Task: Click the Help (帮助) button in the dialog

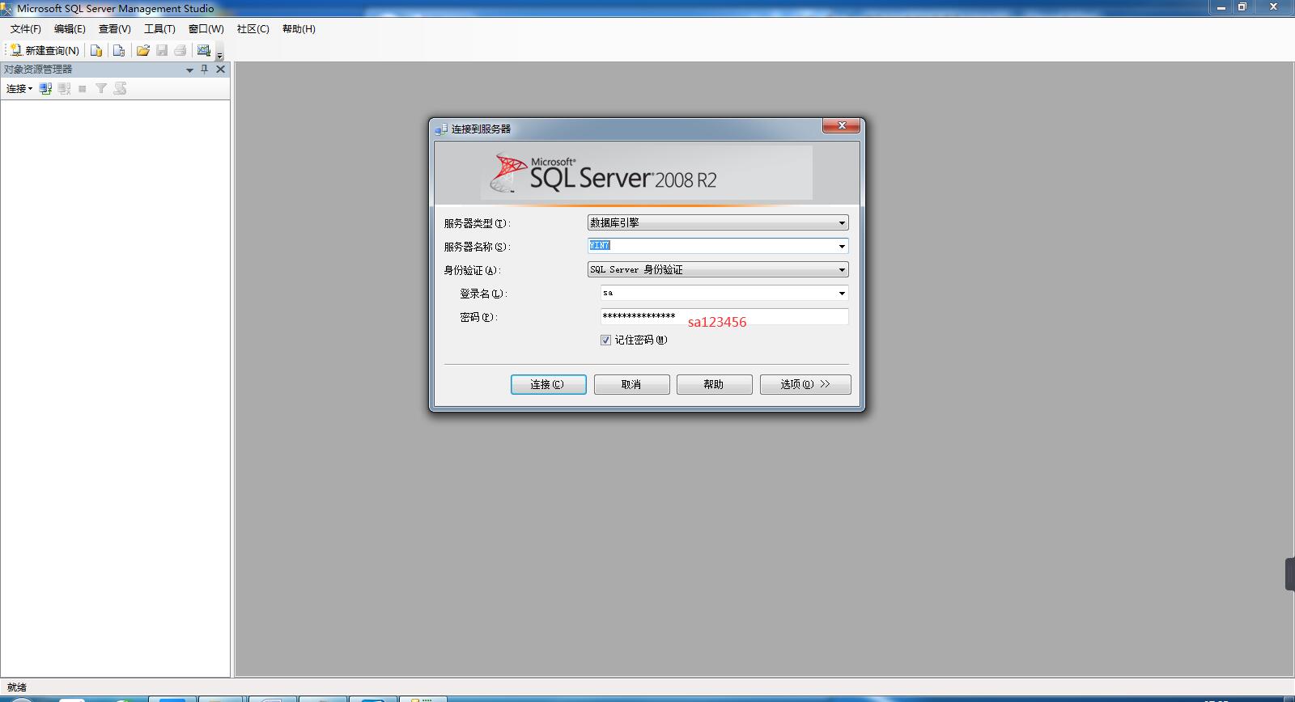Action: [714, 384]
